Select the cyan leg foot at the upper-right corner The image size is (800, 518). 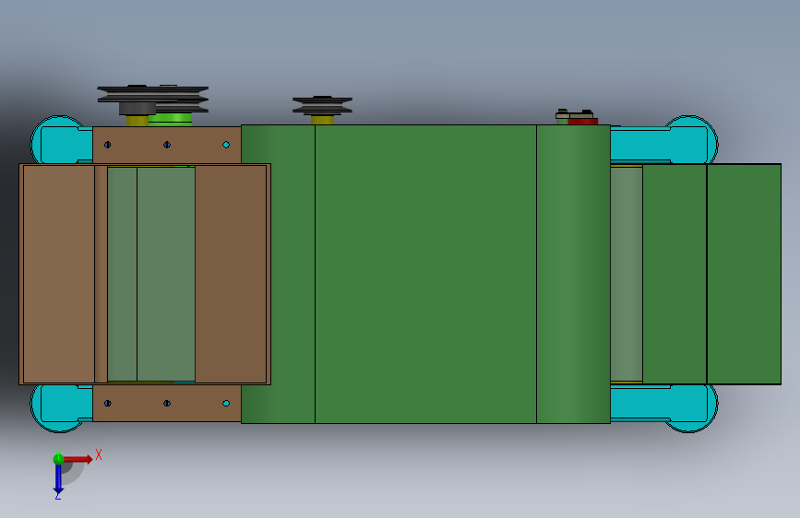point(687,143)
